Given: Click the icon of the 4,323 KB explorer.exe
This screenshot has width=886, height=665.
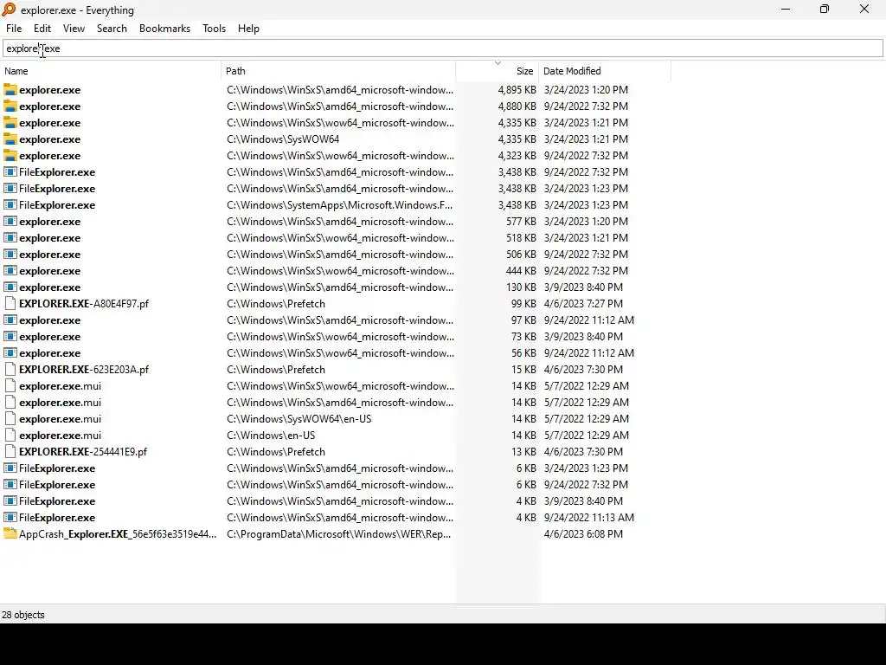Looking at the screenshot, I should point(10,156).
